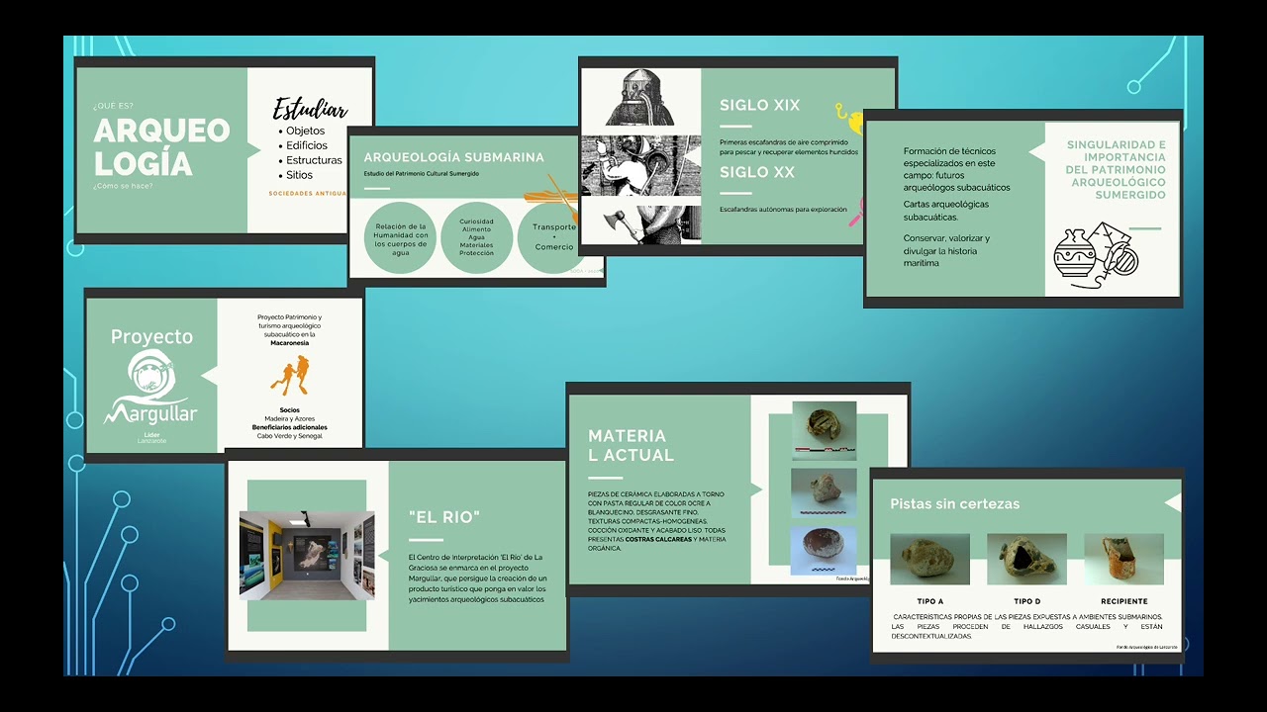This screenshot has width=1267, height=712.
Task: Click the 'Cabo Verde y Senegal' line
Action: (x=289, y=435)
